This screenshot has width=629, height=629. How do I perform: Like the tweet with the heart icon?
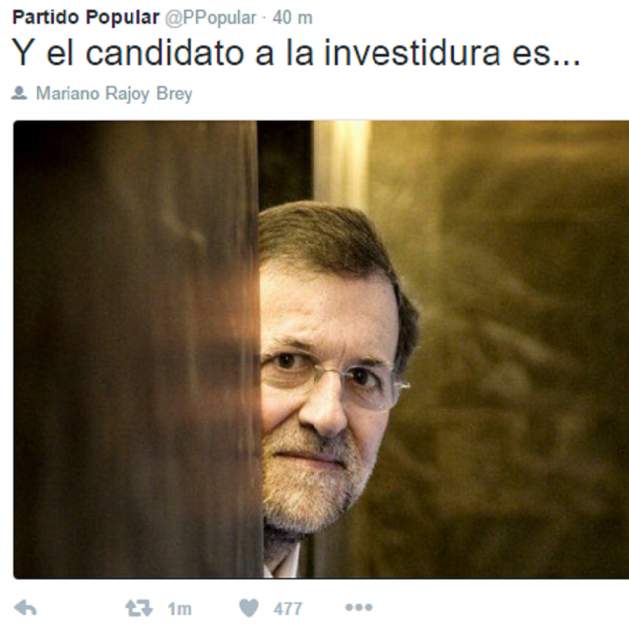click(249, 608)
